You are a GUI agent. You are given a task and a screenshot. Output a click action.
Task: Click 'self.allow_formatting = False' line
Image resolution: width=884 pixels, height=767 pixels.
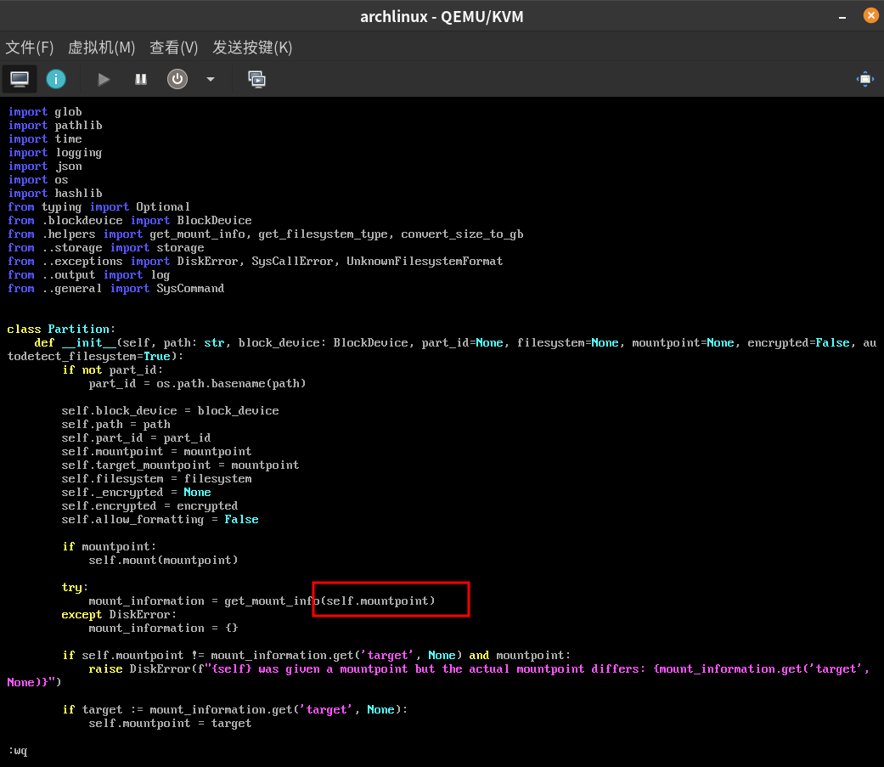pyautogui.click(x=160, y=520)
